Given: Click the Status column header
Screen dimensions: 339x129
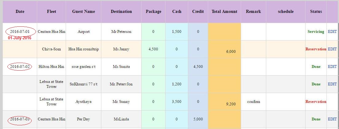Looking at the screenshot, I should point(316,12).
